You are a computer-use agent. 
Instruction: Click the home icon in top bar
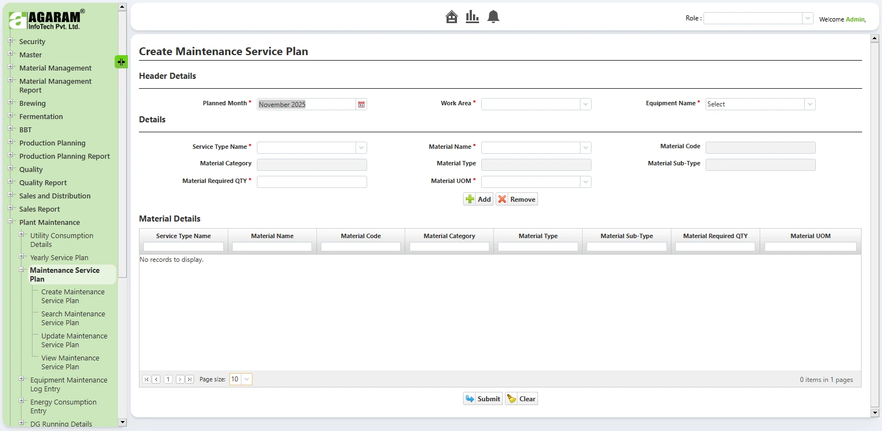451,17
